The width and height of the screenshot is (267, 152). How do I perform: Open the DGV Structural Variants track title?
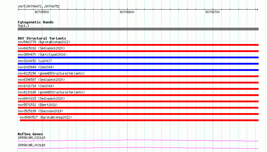tap(42, 38)
